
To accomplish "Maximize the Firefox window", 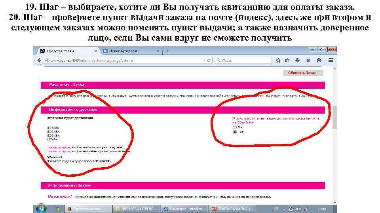I will click(x=322, y=50).
